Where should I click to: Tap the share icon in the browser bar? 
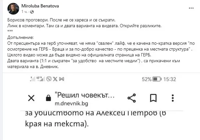click(131, 98)
